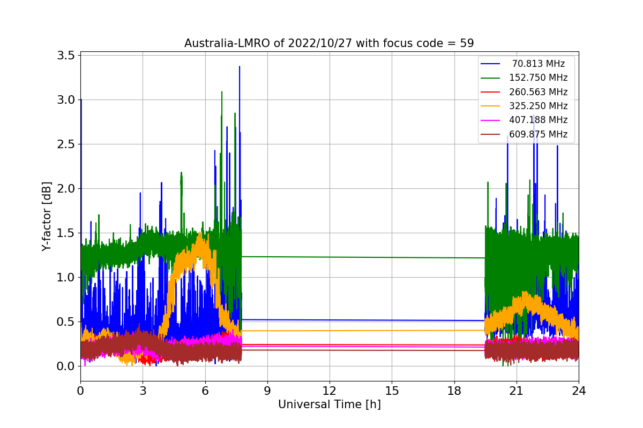Click the 6 tick on the time axis
Image resolution: width=643 pixels, height=428 pixels.
(205, 391)
